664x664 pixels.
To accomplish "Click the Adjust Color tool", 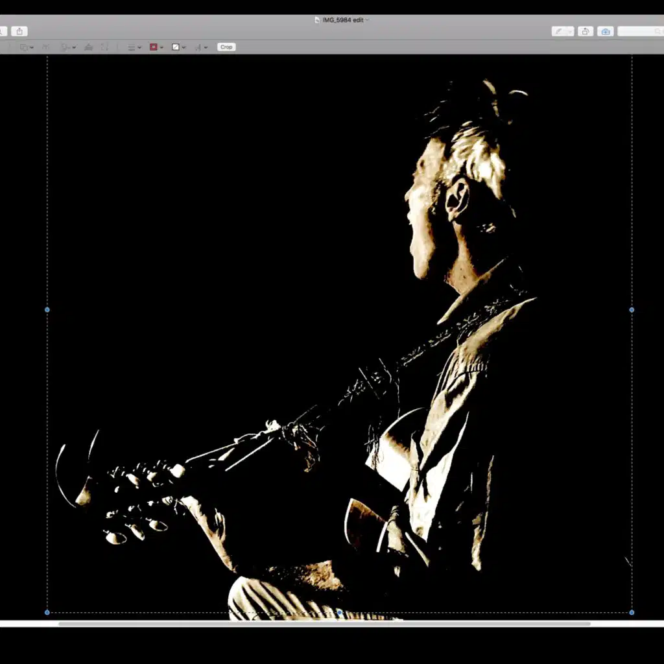I will click(89, 47).
